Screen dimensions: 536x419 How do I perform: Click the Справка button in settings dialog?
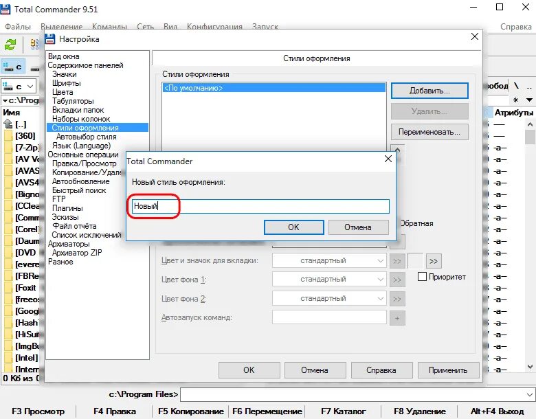pos(381,370)
